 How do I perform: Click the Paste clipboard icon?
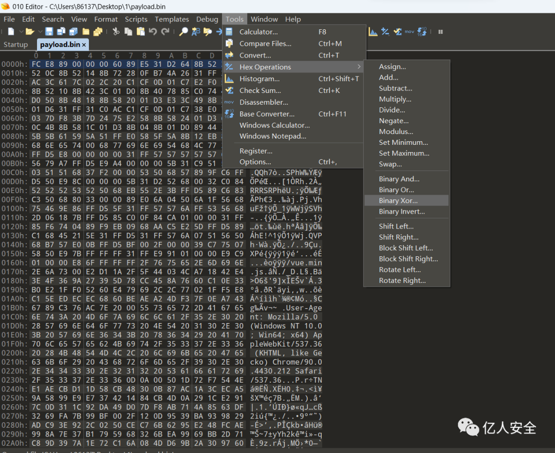click(x=140, y=32)
